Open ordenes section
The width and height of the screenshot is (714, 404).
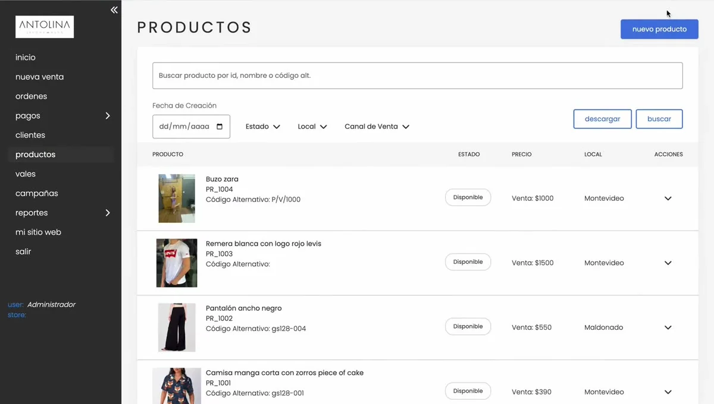coord(31,96)
